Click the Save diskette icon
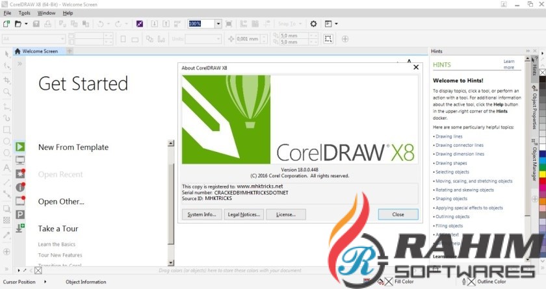This screenshot has width=546, height=289. (36, 23)
